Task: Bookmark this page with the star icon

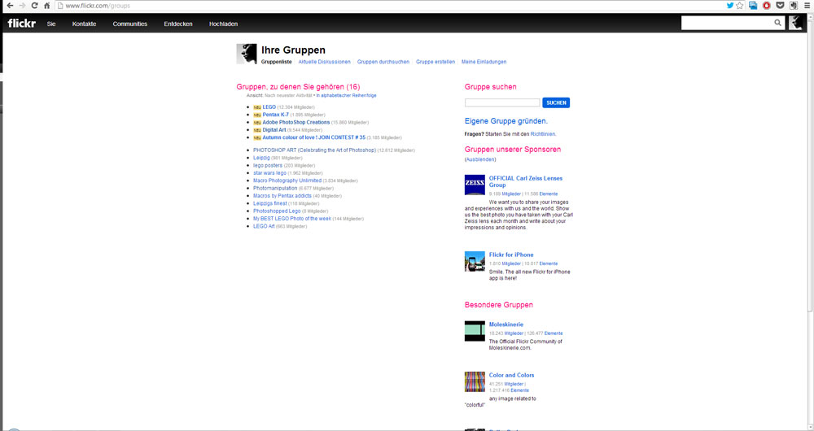Action: [740, 5]
